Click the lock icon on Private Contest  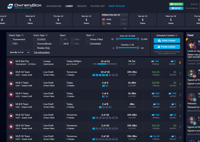pyautogui.click(x=159, y=47)
